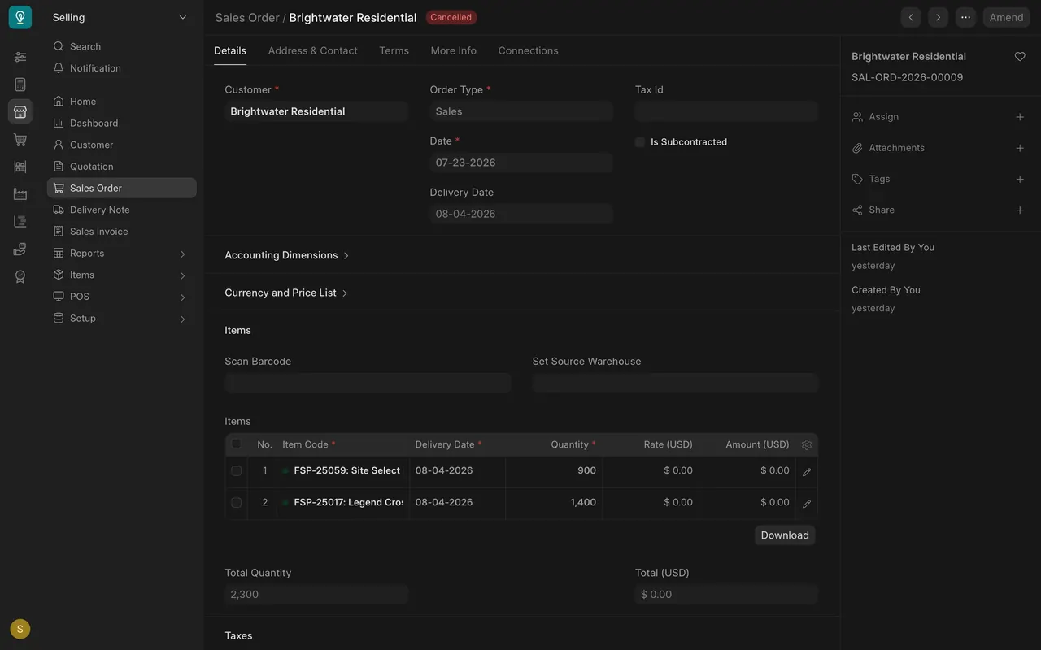The image size is (1041, 650).
Task: Open the shopping cart Buying icon in the rail
Action: [20, 140]
